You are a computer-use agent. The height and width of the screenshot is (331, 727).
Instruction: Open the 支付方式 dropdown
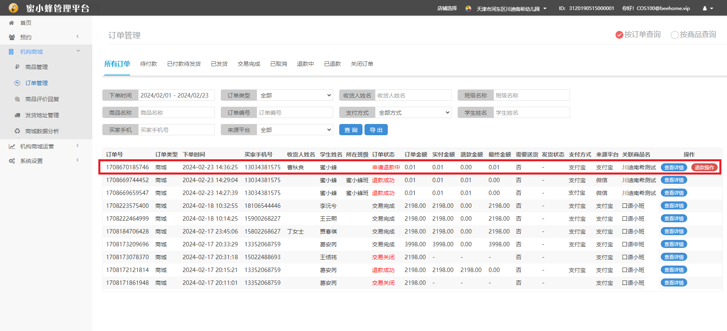point(413,113)
